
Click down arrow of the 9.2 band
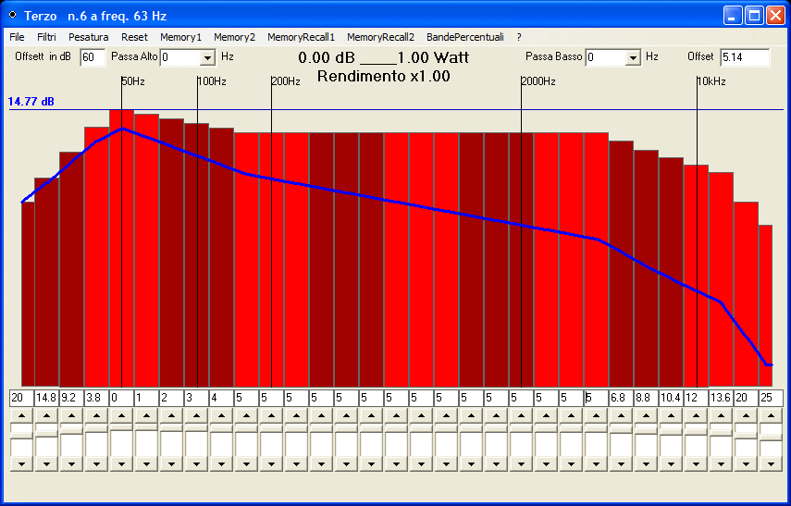coord(71,464)
